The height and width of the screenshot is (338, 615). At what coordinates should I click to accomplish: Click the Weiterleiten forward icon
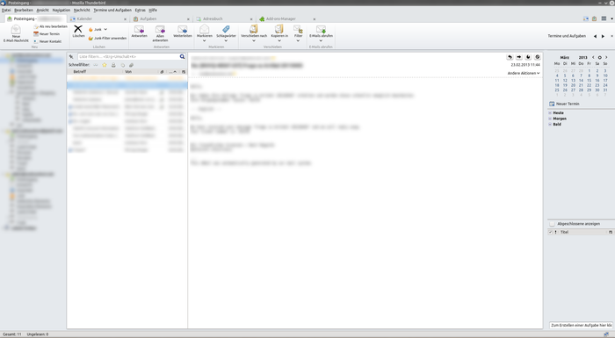(183, 29)
